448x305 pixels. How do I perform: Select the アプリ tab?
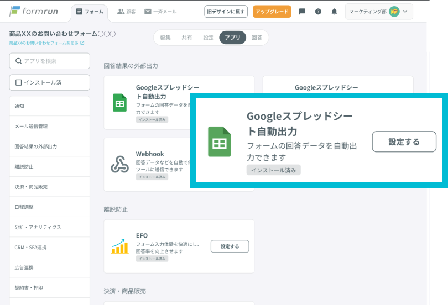(x=232, y=38)
